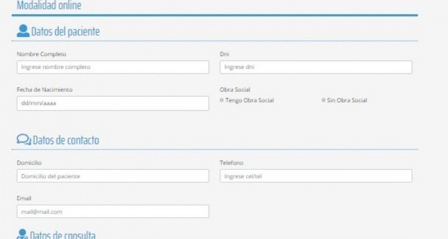
Task: Click the Nombre Completo label
Action: 42,54
